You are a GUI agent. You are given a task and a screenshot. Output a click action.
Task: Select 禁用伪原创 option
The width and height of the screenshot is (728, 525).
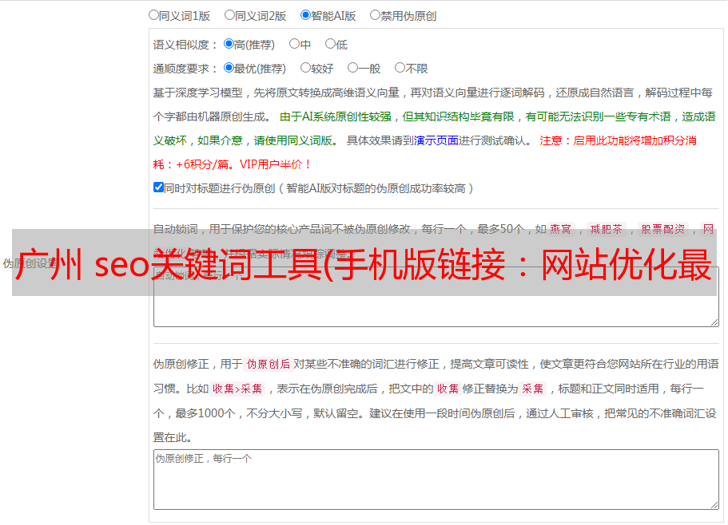point(375,15)
